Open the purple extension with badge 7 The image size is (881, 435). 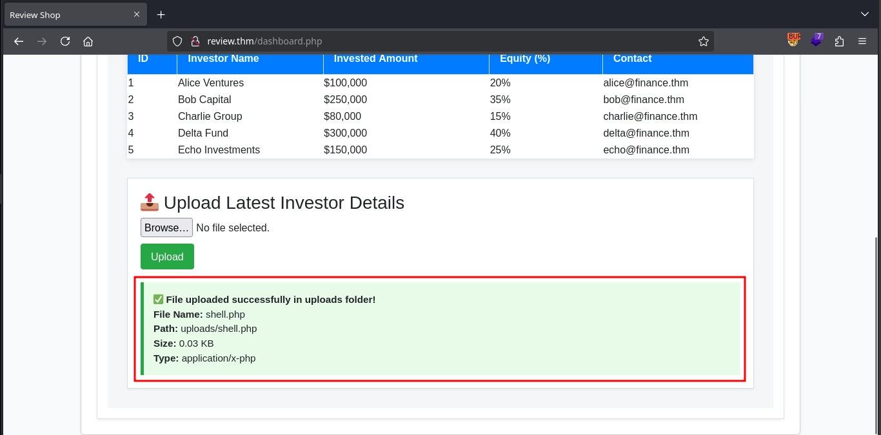click(817, 40)
